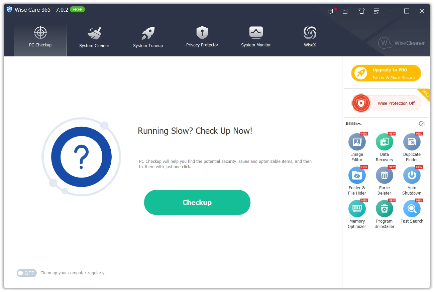The image size is (434, 292).
Task: Click the Wise Protection Off button
Action: coord(386,103)
